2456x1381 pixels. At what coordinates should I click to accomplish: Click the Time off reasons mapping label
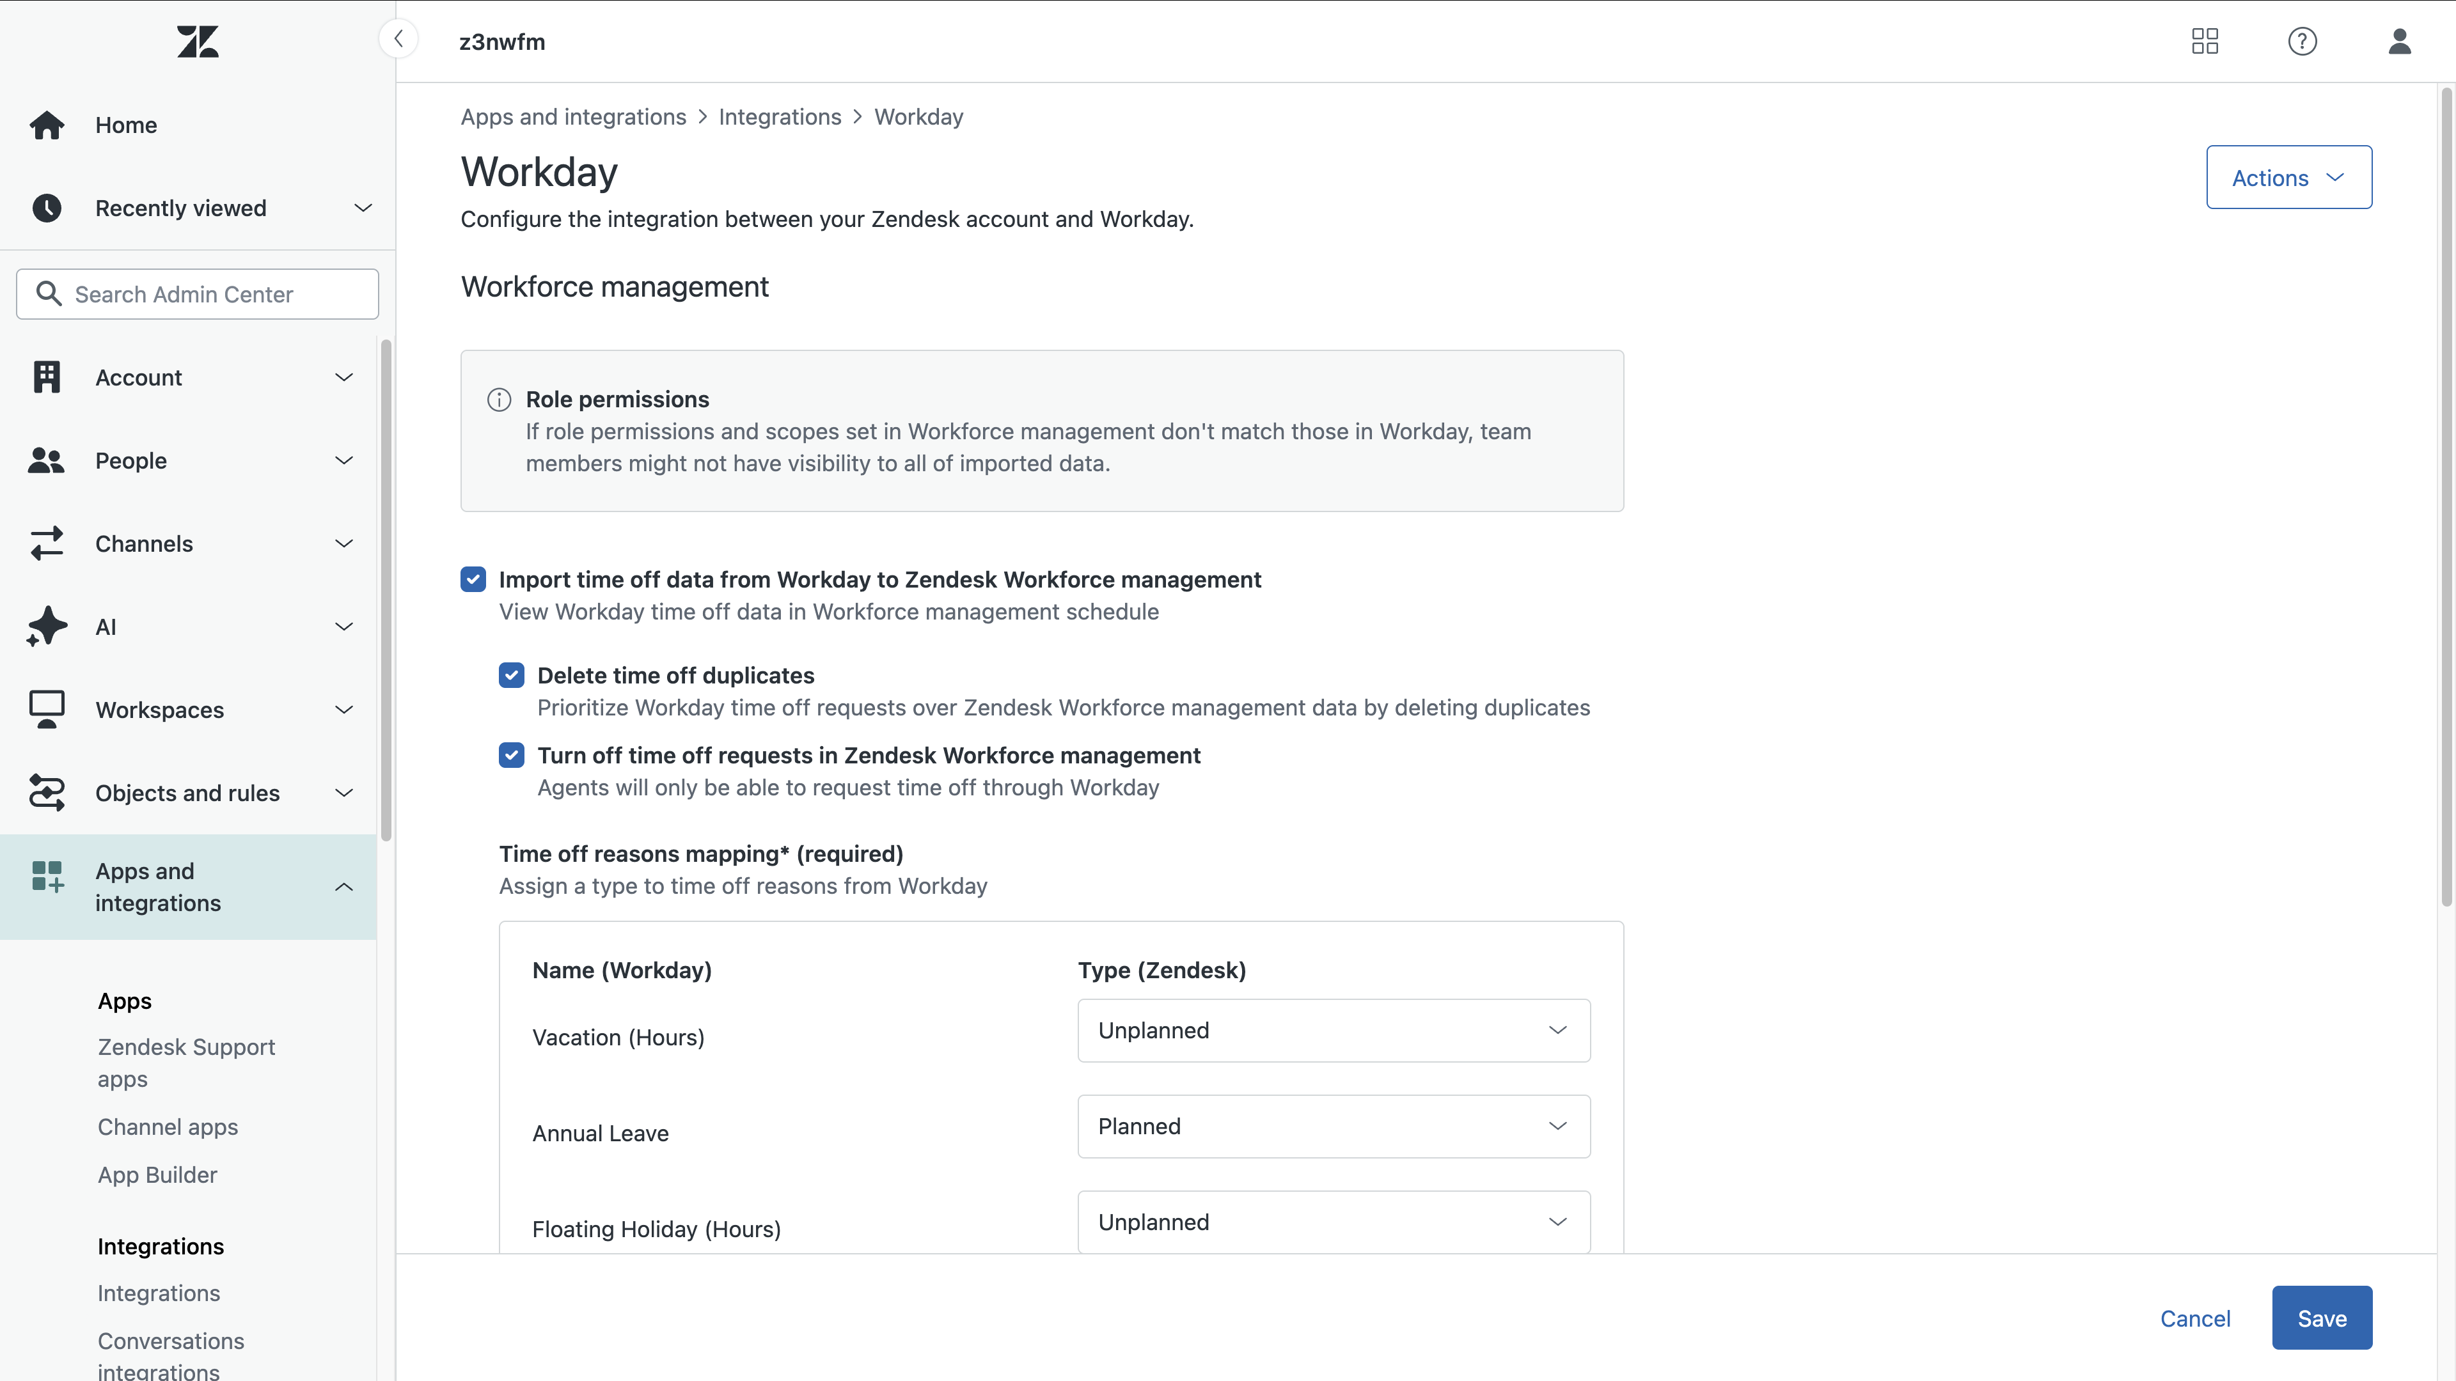tap(701, 853)
